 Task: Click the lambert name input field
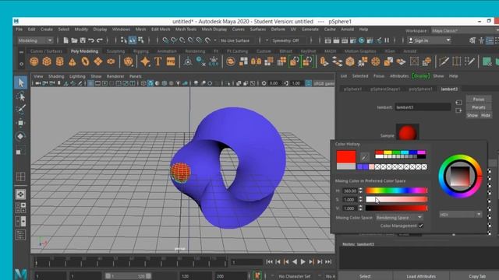(423, 107)
